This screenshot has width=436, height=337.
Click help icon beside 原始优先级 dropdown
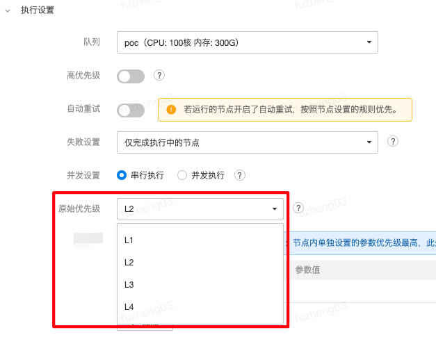point(298,208)
